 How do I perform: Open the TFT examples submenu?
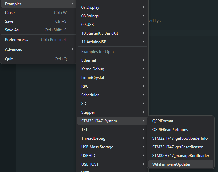click(112, 130)
